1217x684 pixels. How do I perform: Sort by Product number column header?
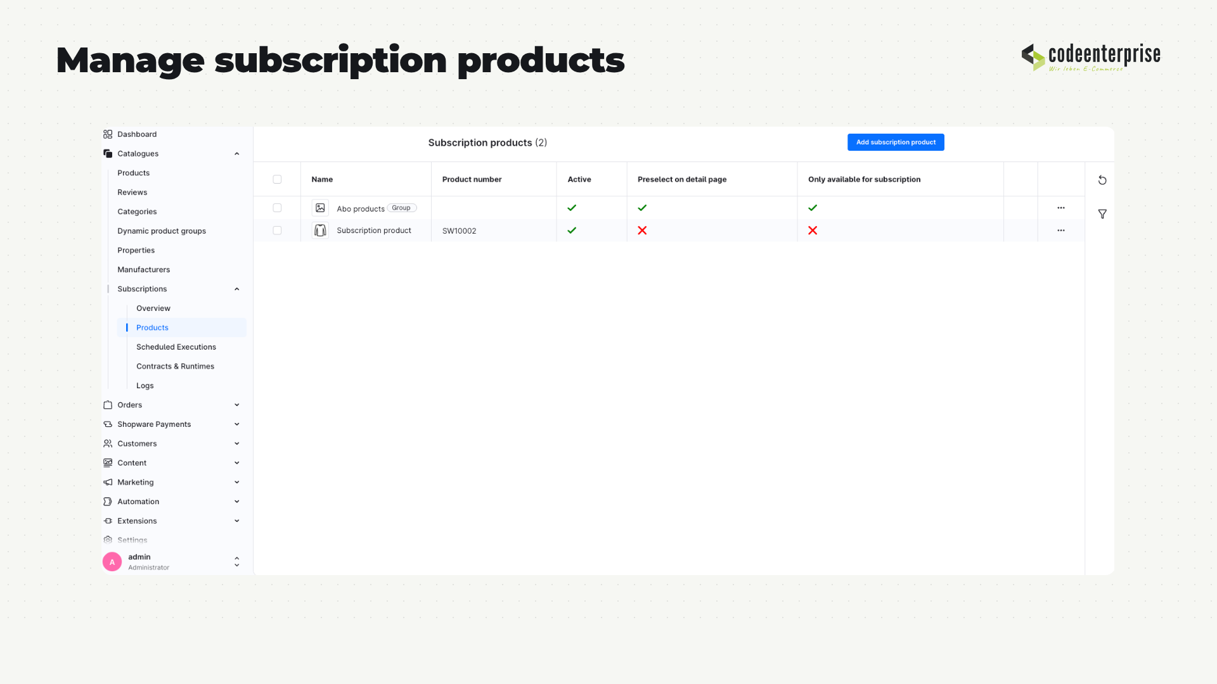coord(472,179)
